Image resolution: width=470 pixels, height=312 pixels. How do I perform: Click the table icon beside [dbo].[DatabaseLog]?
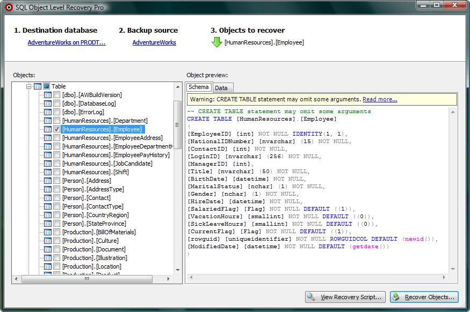point(48,103)
